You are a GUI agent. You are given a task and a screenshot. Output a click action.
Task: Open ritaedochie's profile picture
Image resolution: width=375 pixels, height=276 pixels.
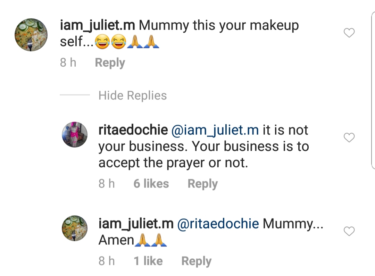(x=75, y=135)
